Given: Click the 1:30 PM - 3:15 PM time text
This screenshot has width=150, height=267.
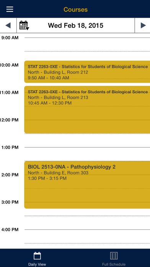Looking at the screenshot, I should point(47,178).
